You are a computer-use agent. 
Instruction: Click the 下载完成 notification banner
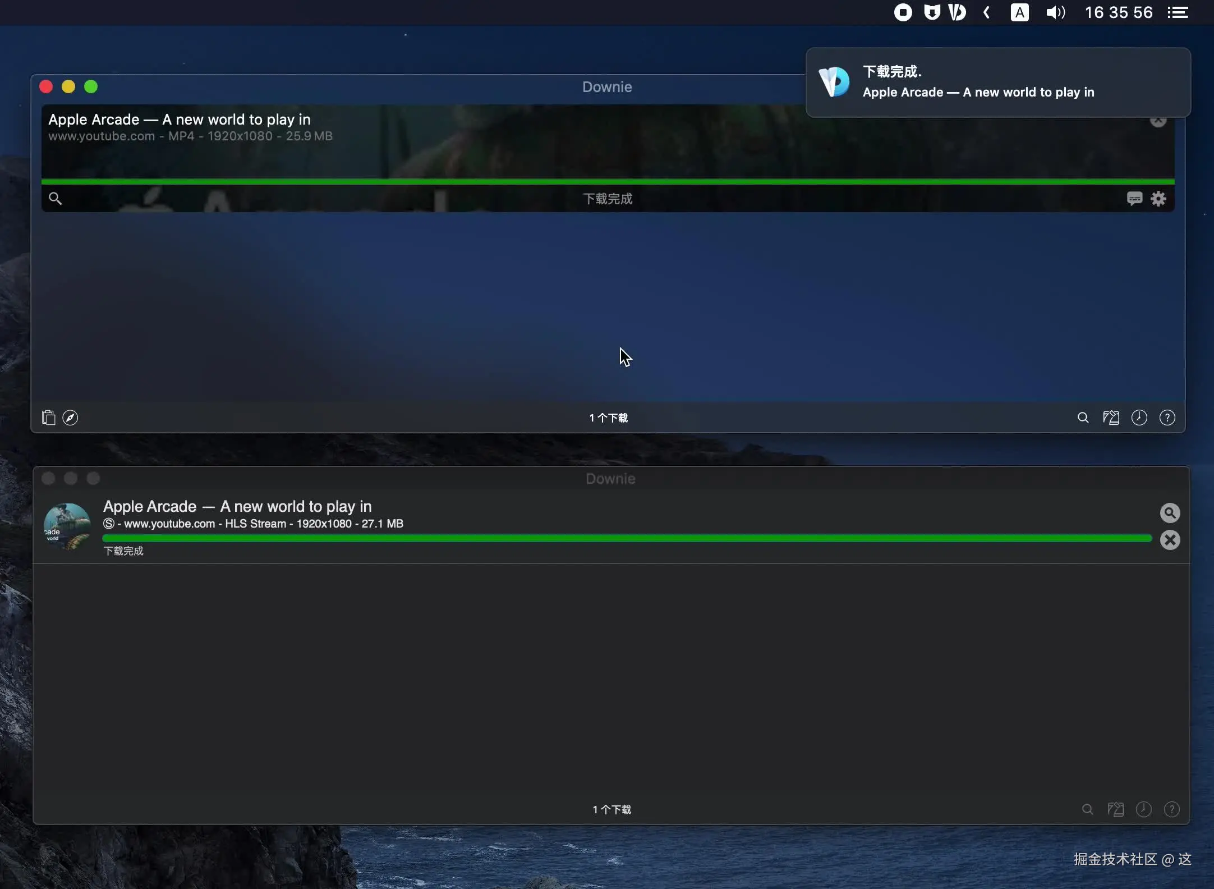(997, 83)
